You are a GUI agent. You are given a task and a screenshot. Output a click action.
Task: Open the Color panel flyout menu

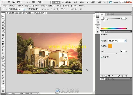pyautogui.click(x=131, y=14)
